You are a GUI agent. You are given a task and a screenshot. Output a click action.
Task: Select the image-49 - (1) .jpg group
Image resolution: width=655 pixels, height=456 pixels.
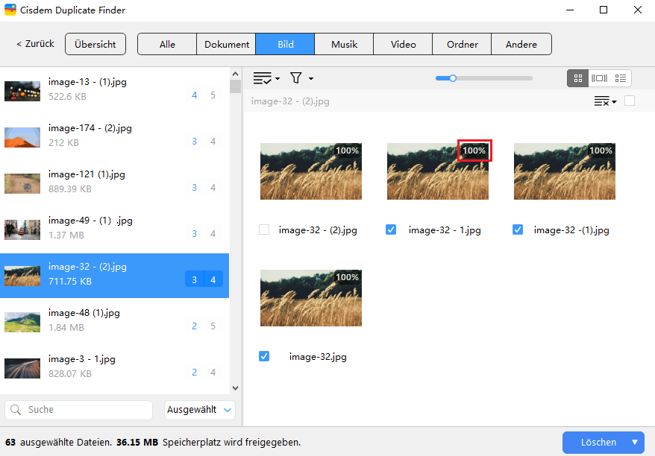click(114, 229)
